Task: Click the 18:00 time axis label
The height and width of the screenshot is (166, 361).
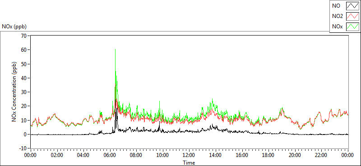Action: (x=268, y=155)
